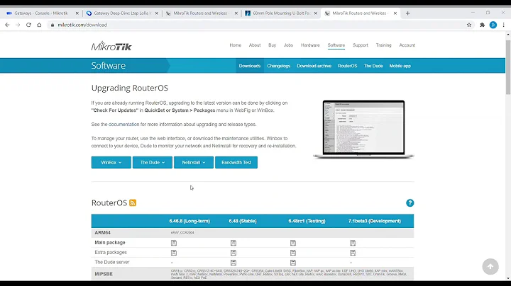
Task: Download The Dude server for 6.48 Stable
Action: click(x=233, y=262)
